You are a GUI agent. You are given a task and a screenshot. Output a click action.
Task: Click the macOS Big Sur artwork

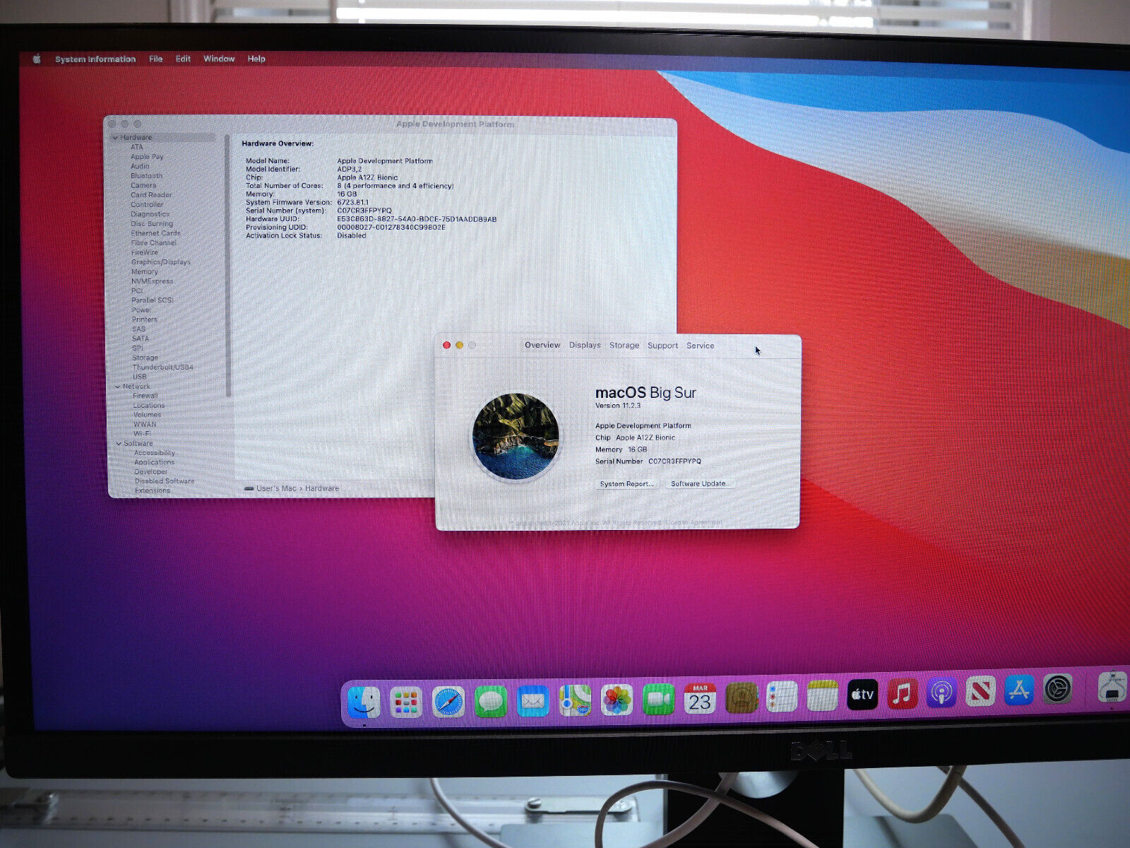pyautogui.click(x=516, y=437)
